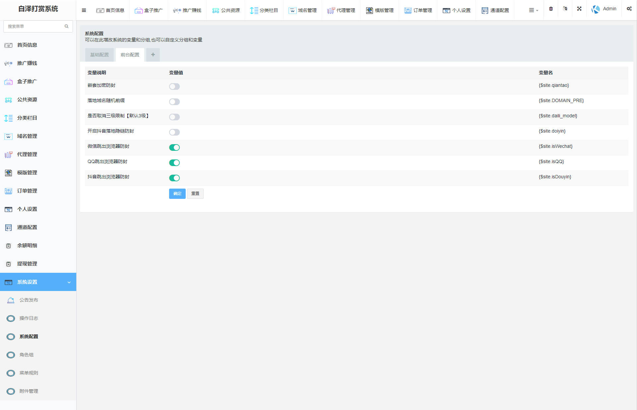Open 订单管理 in the top navigation

(418, 10)
